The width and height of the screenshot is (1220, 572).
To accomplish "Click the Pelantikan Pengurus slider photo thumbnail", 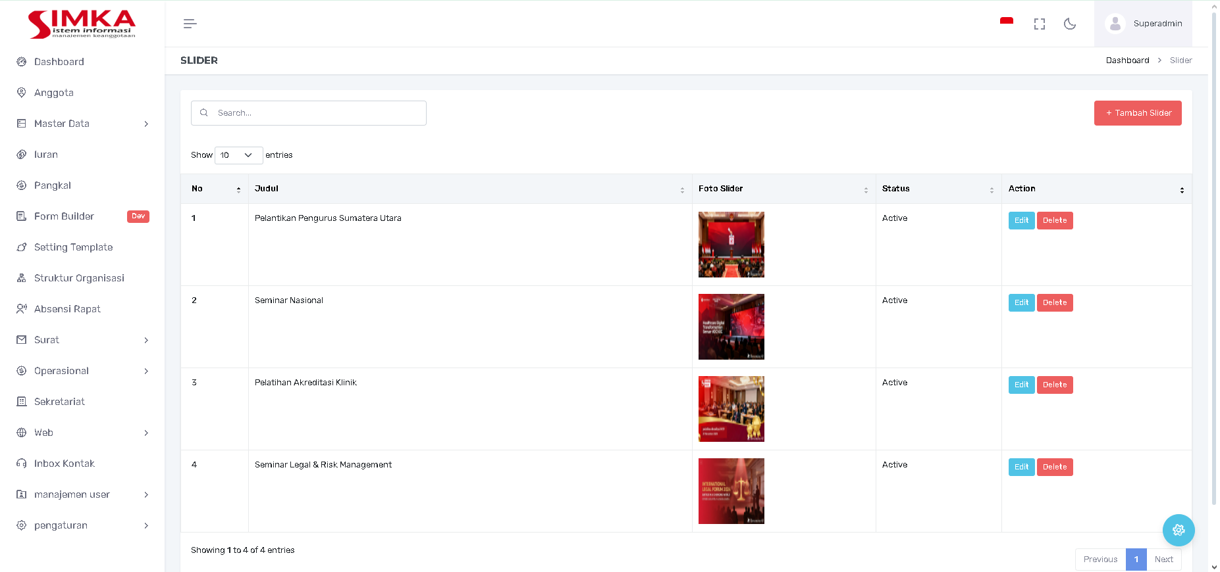I will [731, 245].
